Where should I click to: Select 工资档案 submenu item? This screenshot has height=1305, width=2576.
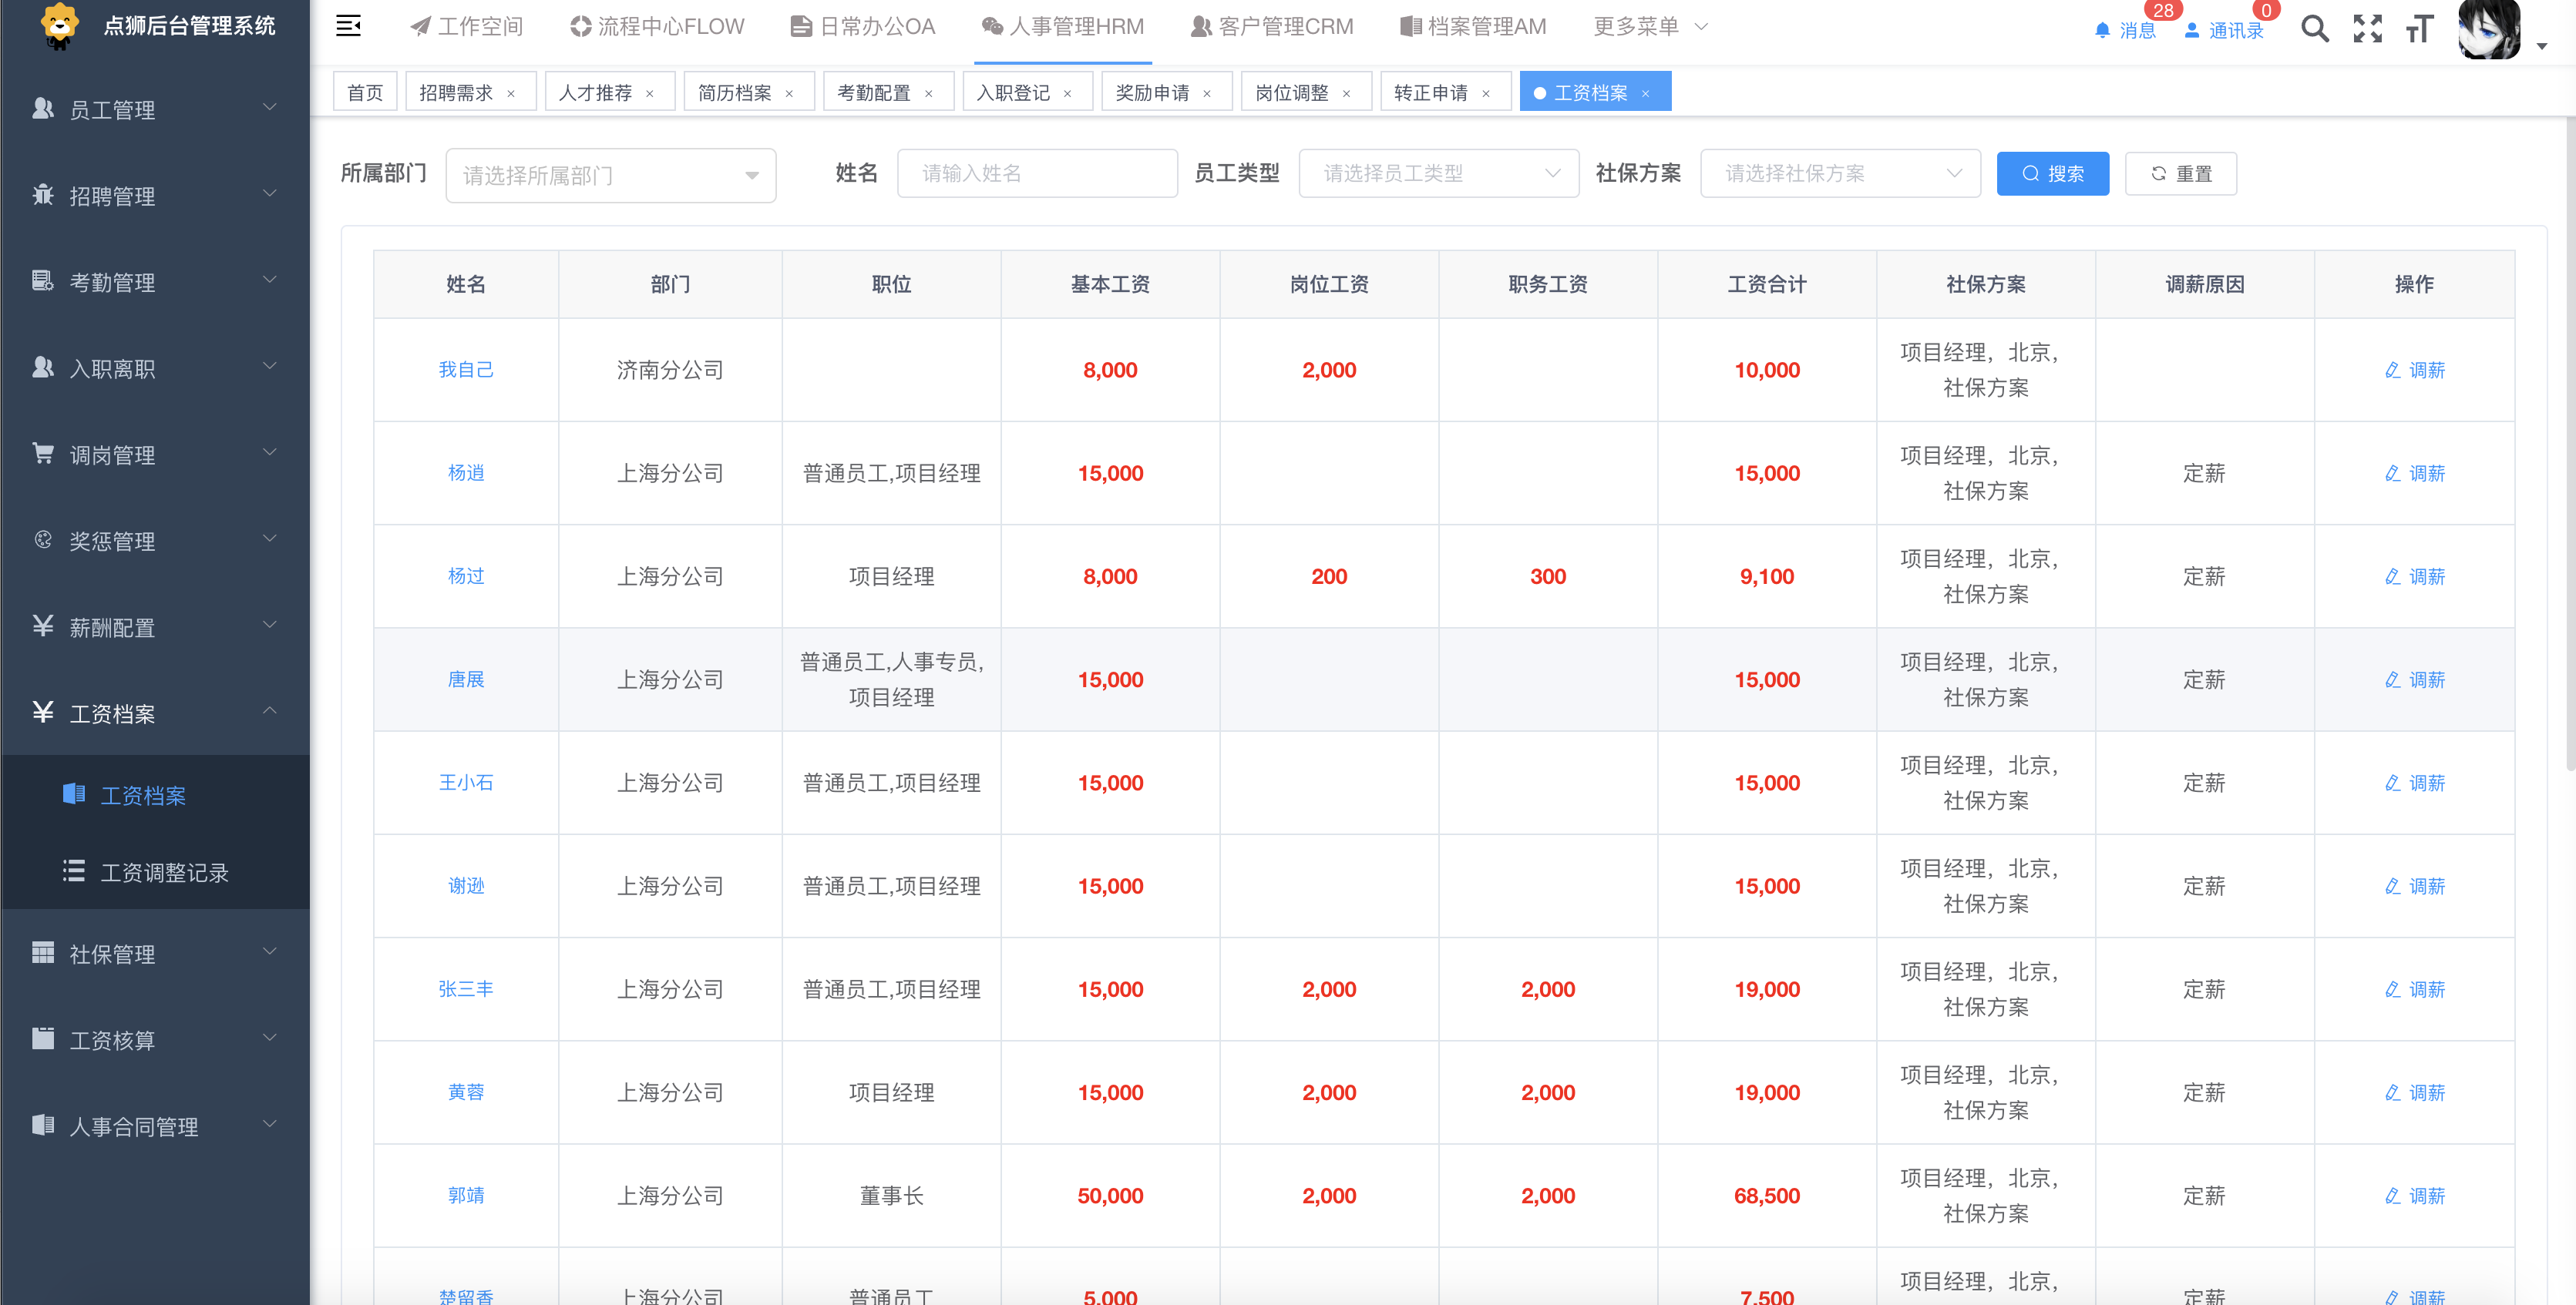point(156,794)
